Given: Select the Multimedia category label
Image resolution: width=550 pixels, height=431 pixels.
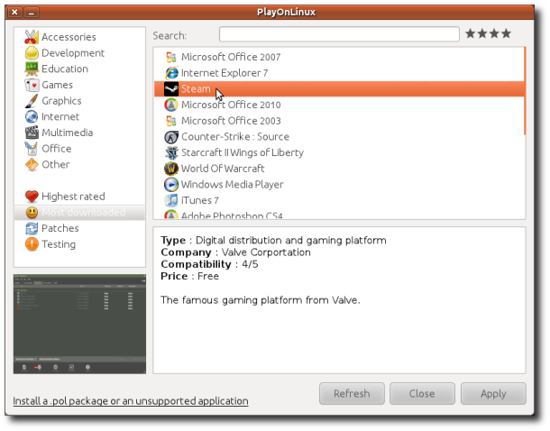Looking at the screenshot, I should pos(68,133).
